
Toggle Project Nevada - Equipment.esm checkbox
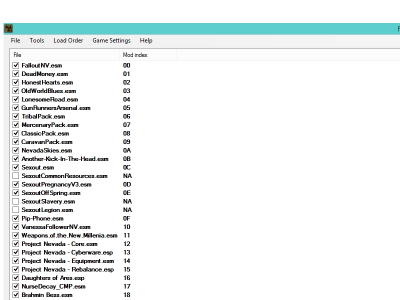[16, 261]
